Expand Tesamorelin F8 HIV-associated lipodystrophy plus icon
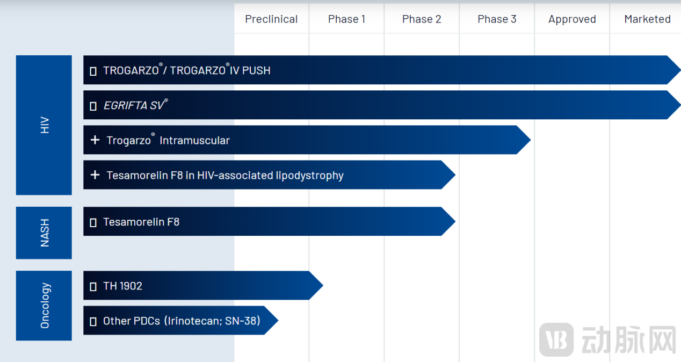681x362 pixels. (x=95, y=175)
